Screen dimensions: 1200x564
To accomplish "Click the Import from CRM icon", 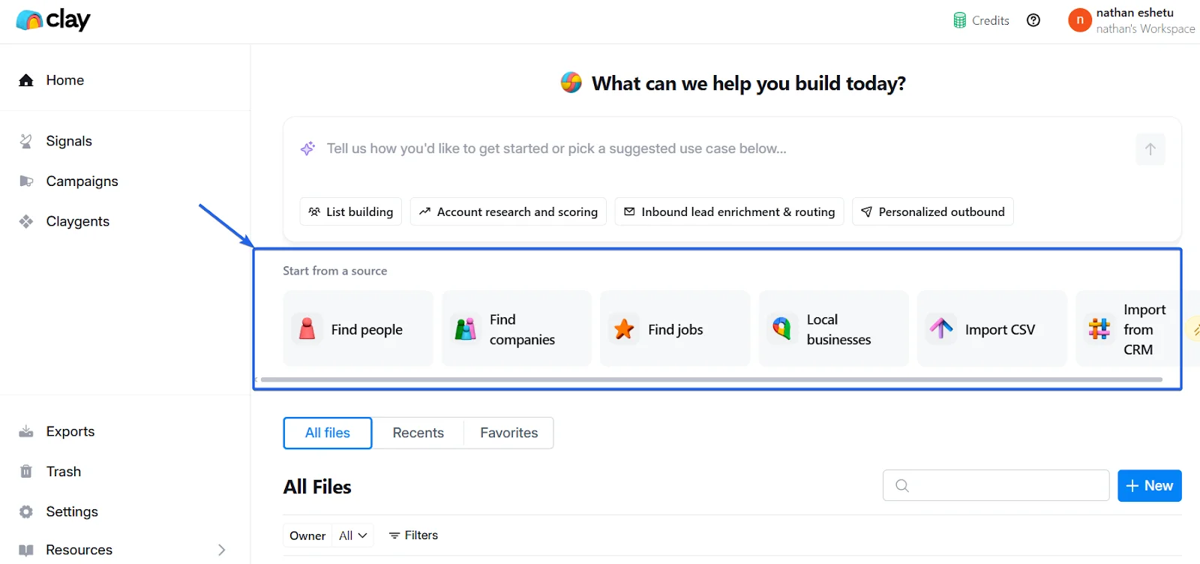I will coord(1099,329).
